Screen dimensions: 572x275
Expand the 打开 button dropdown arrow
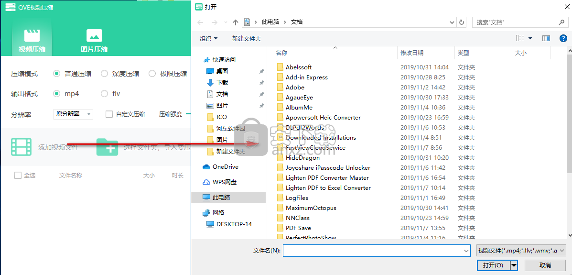(x=514, y=265)
